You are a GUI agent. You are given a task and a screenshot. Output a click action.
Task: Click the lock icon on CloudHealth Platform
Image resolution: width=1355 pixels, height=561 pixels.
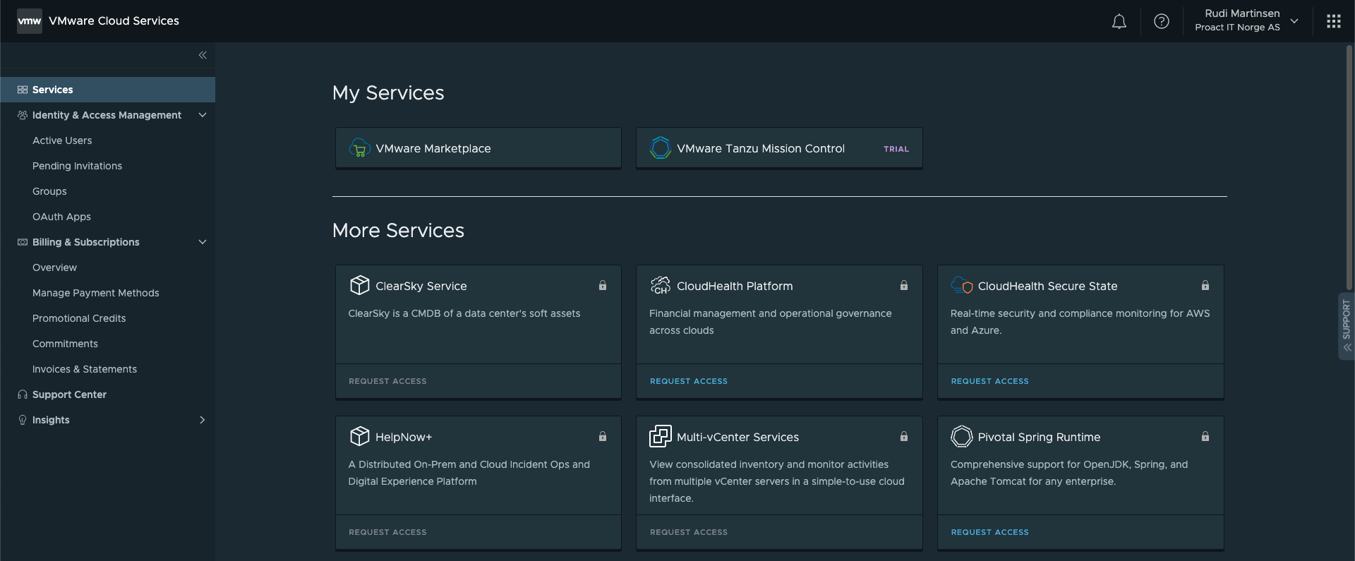pos(904,285)
